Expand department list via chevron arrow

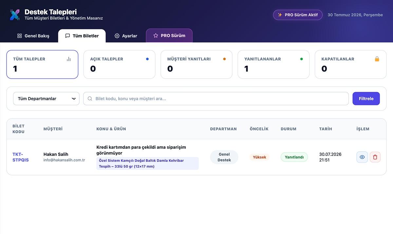pos(74,99)
